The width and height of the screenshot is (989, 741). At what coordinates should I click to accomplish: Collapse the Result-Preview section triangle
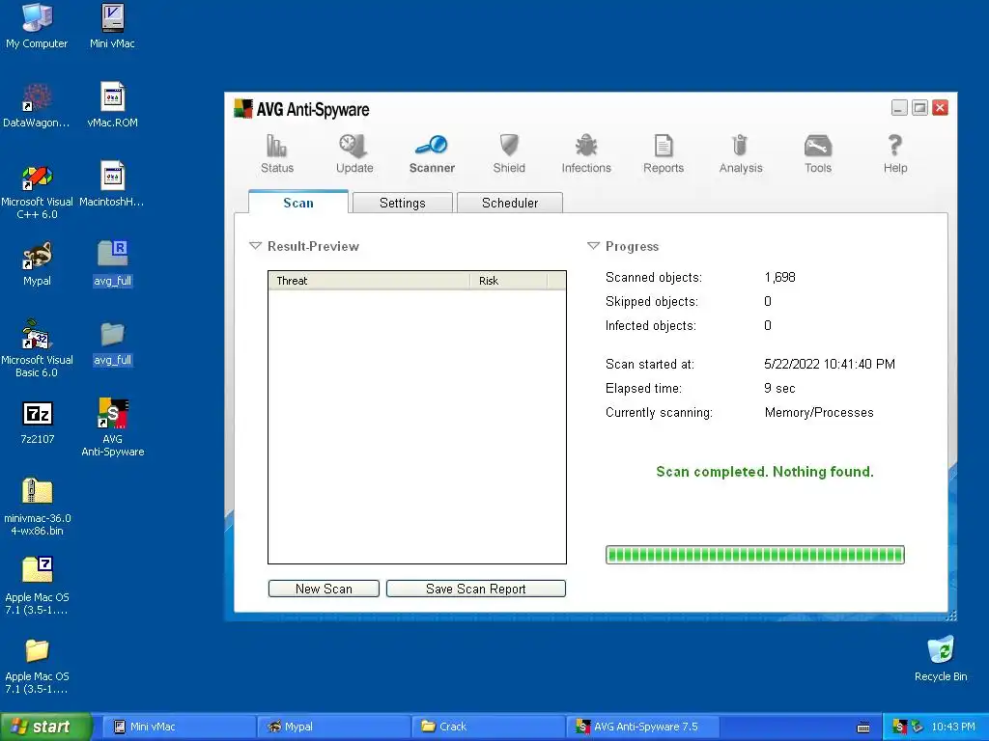(255, 246)
